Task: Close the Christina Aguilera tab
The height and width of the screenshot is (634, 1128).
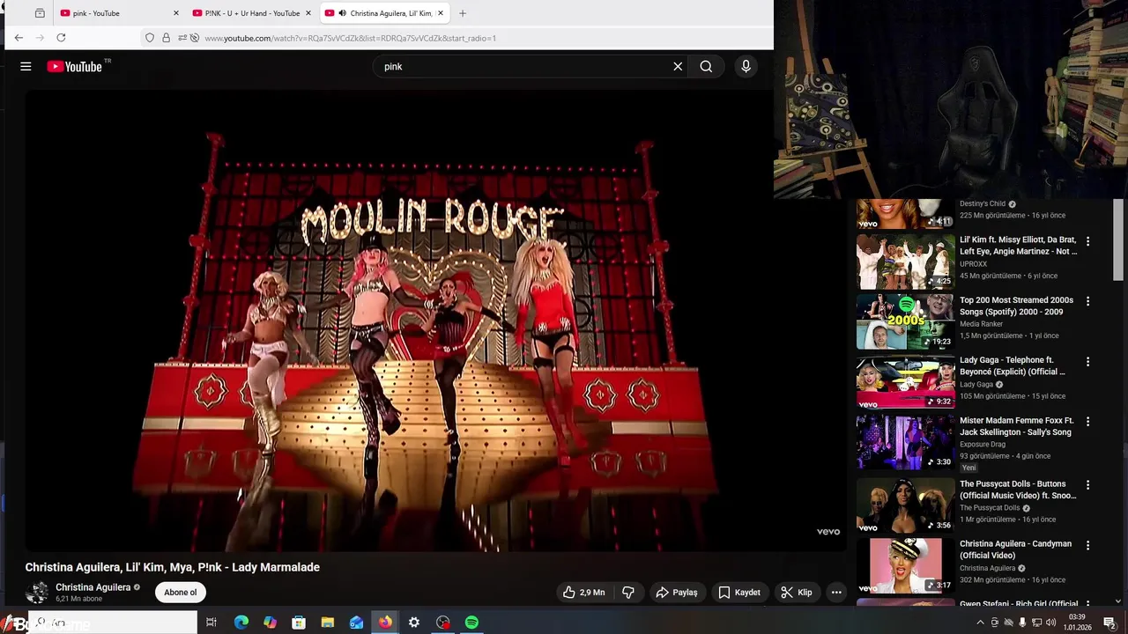Action: point(441,13)
